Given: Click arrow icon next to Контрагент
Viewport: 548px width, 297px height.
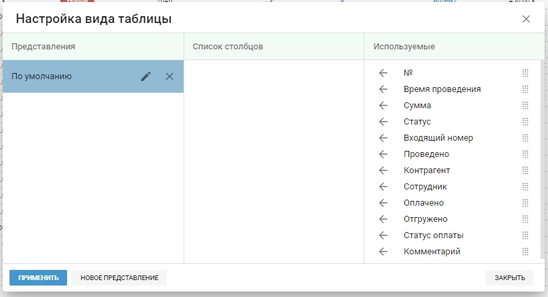Looking at the screenshot, I should coord(383,170).
